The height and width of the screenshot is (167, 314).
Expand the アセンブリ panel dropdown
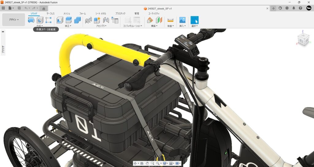(101, 26)
